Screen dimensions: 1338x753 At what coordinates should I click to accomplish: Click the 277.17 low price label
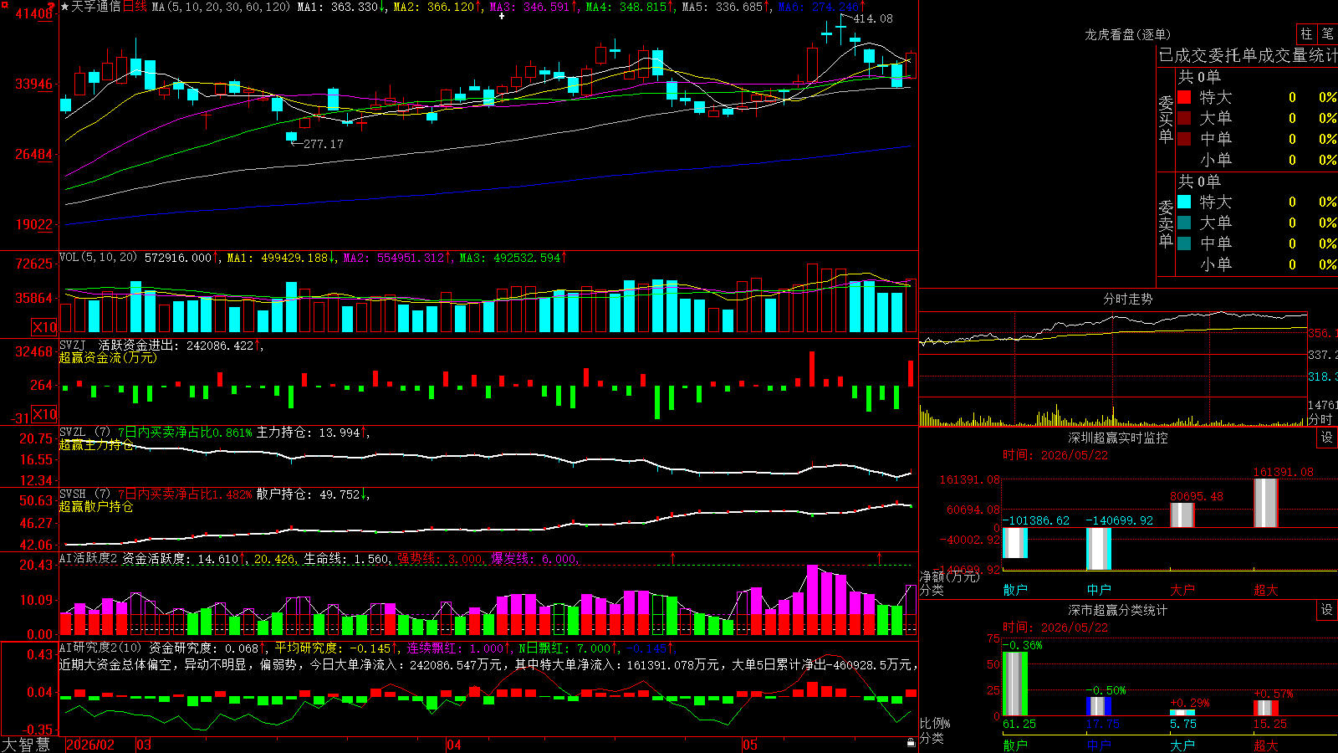(x=324, y=144)
